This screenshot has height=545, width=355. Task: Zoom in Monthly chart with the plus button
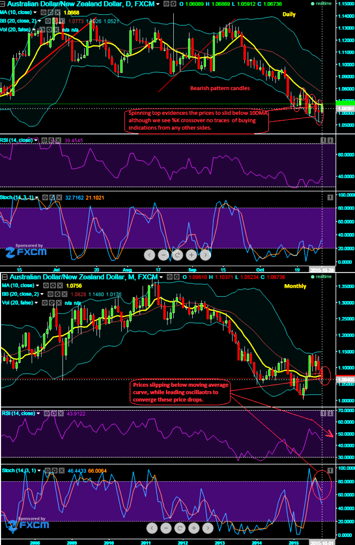tap(194, 528)
